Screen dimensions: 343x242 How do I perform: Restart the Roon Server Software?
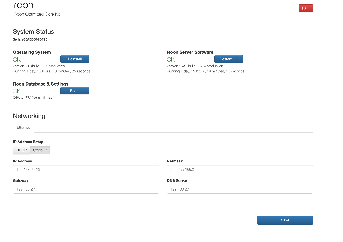click(225, 59)
